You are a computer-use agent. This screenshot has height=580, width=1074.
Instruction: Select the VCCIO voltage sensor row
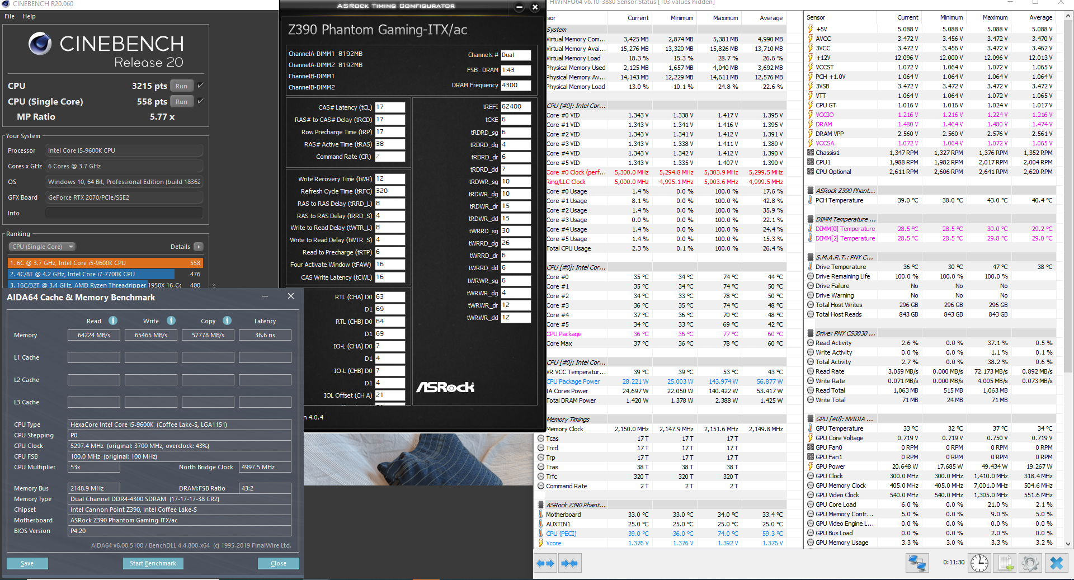(x=931, y=115)
